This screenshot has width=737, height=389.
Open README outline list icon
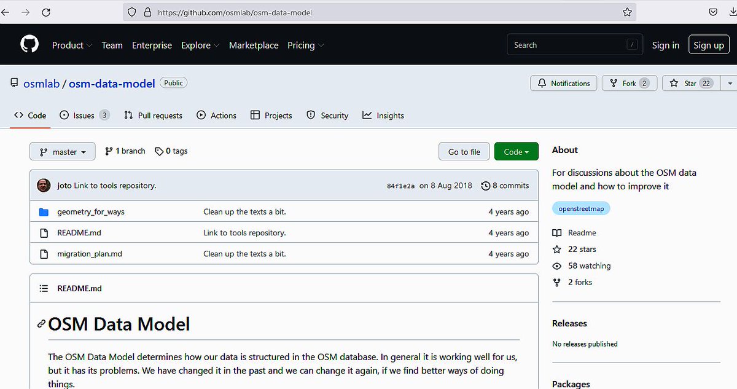click(x=44, y=288)
